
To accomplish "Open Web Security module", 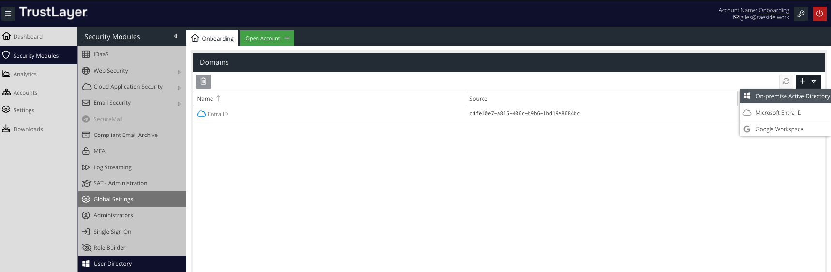I will tap(132, 71).
